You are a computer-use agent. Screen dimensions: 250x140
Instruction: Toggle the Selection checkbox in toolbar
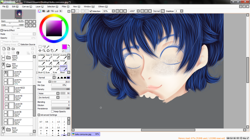tap(91, 11)
